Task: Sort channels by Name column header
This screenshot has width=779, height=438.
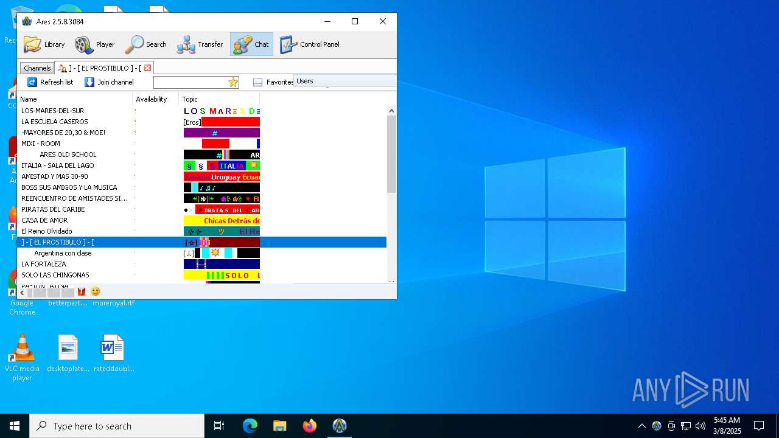Action: (75, 99)
